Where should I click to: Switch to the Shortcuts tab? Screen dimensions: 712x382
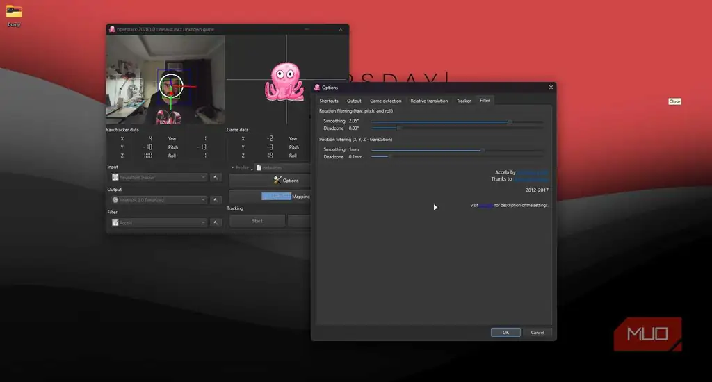pos(329,101)
